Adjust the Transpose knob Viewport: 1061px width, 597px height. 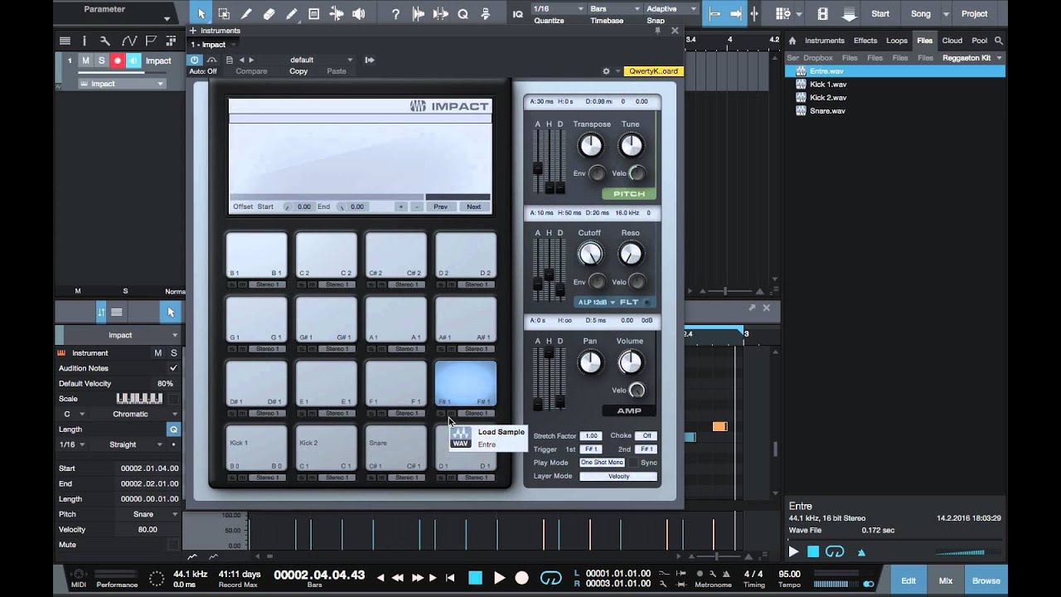pos(591,146)
